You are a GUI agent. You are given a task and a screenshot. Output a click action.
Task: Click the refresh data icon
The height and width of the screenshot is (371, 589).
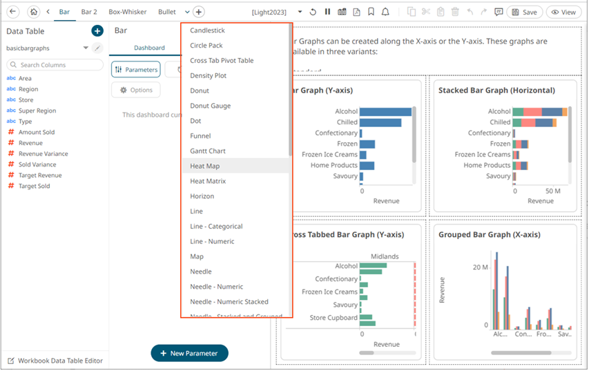pos(313,12)
